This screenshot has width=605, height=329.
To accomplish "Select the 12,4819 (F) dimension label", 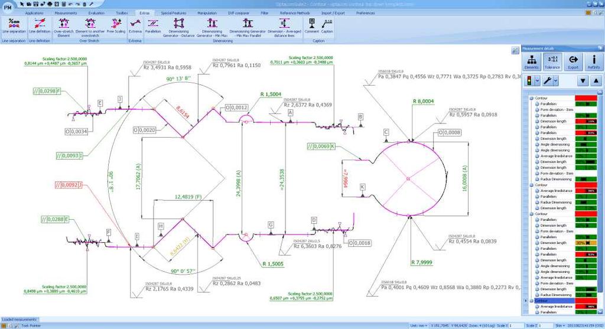I will click(x=188, y=197).
